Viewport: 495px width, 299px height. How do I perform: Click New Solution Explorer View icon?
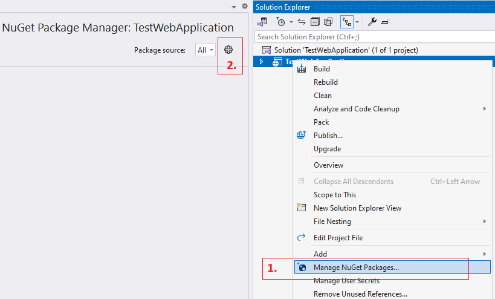click(x=302, y=208)
